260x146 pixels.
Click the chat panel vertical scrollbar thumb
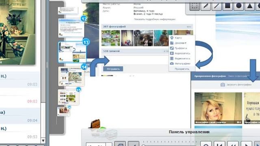pyautogui.click(x=43, y=51)
